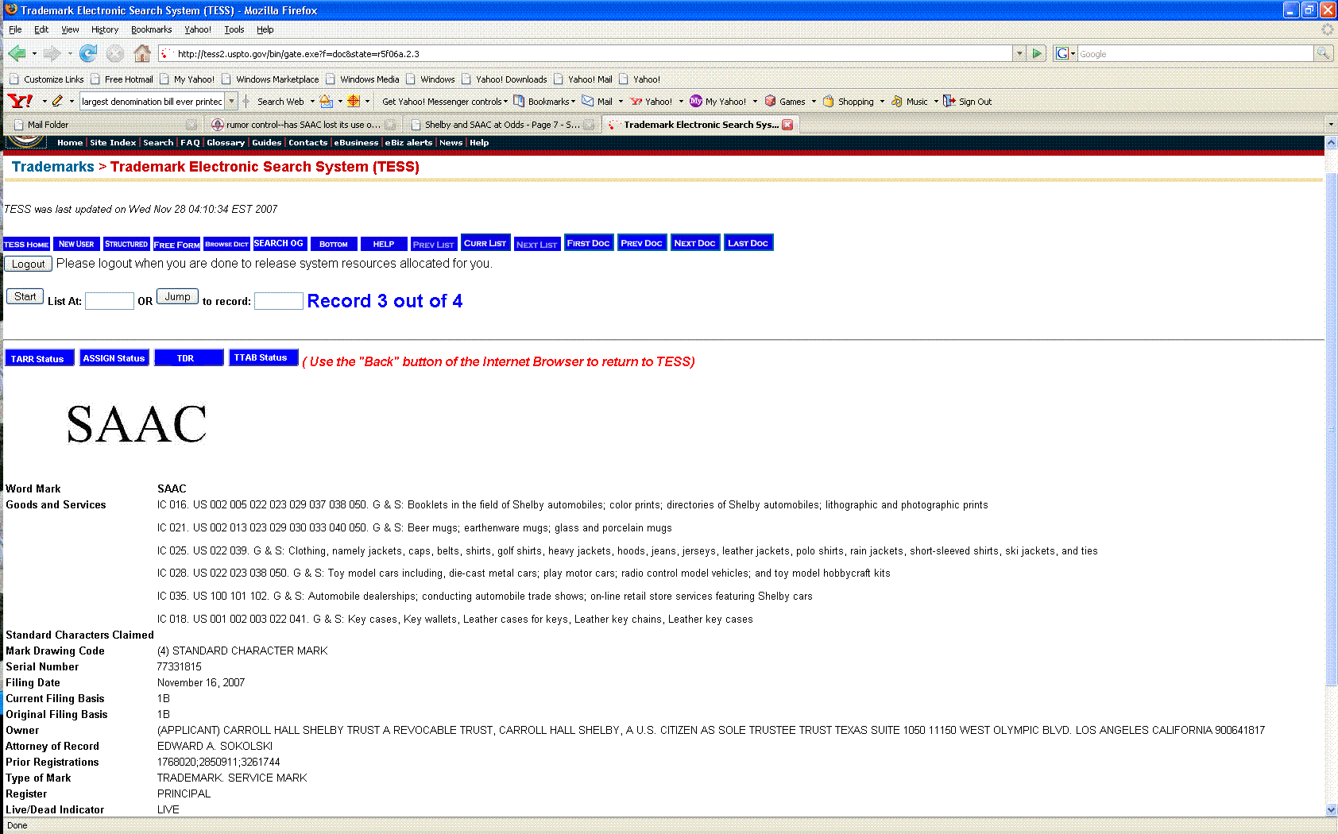Click the TARR Status button
The image size is (1338, 834).
[38, 359]
